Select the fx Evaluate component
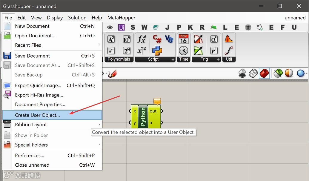Image resolution: width=309 pixels, height=181 pixels. pos(142,39)
